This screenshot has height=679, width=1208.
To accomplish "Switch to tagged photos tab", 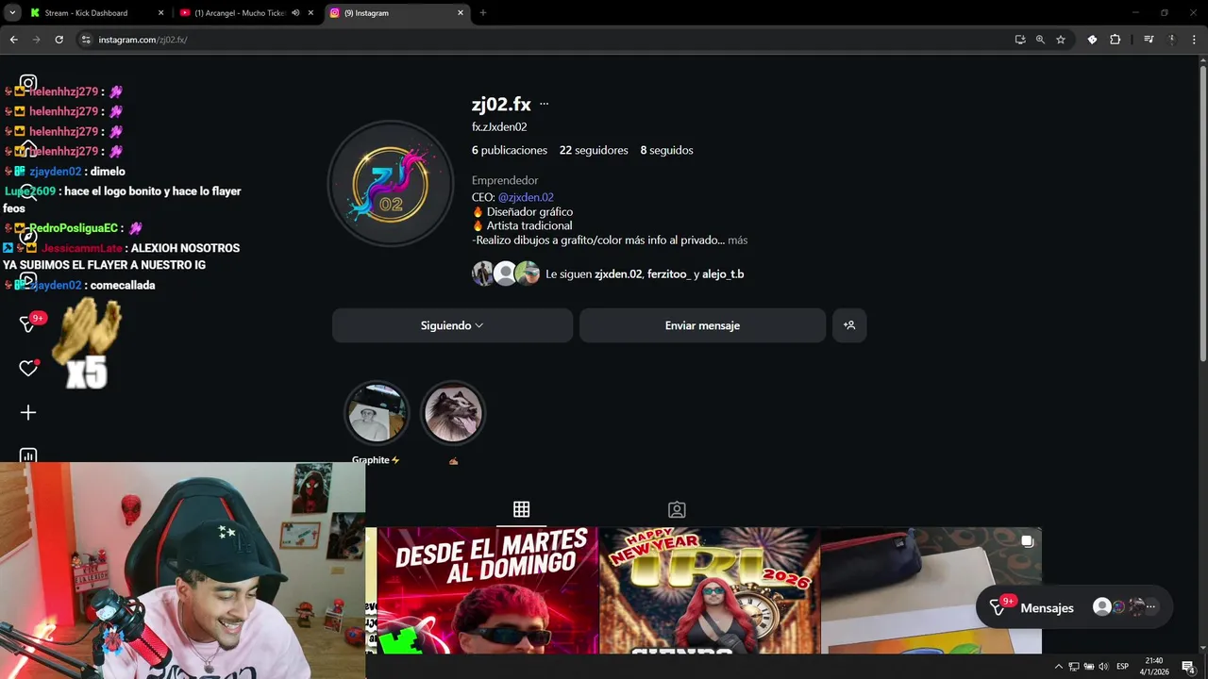I will coord(677,509).
